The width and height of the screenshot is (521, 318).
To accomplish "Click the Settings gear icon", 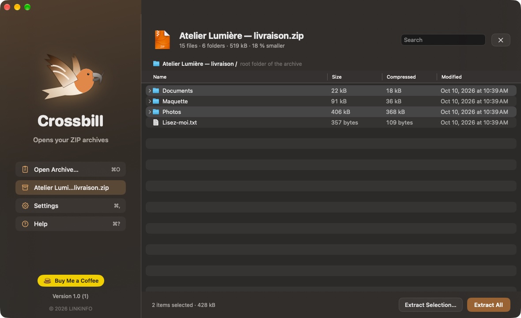I will click(25, 206).
